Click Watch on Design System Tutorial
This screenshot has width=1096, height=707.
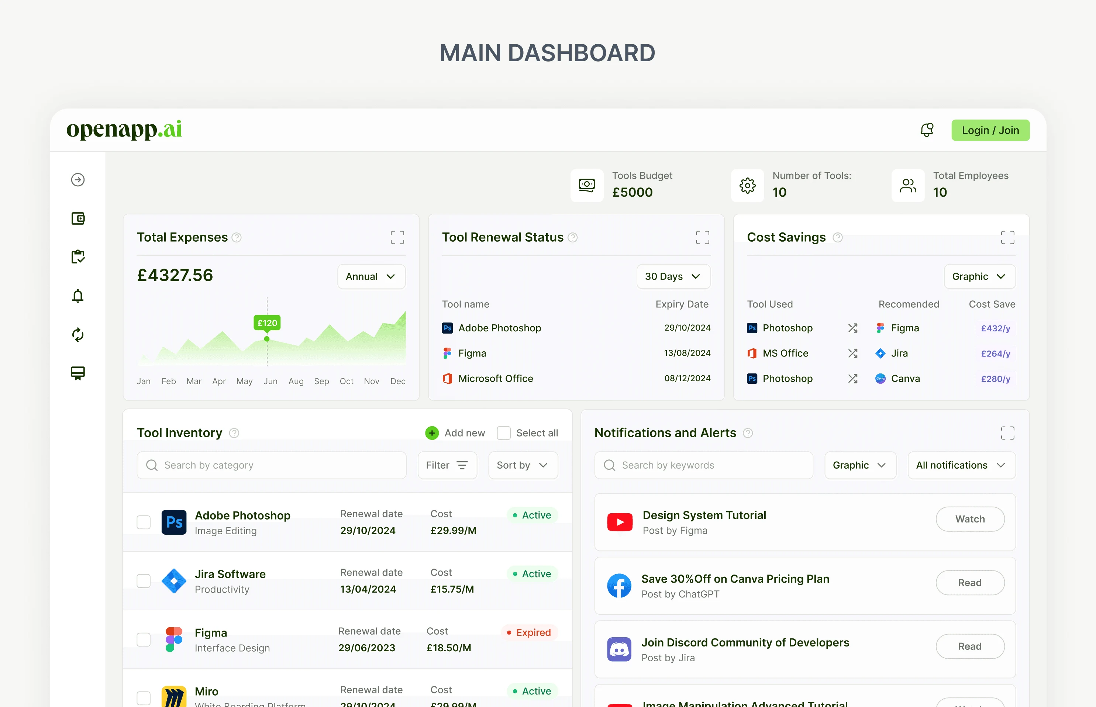[970, 519]
